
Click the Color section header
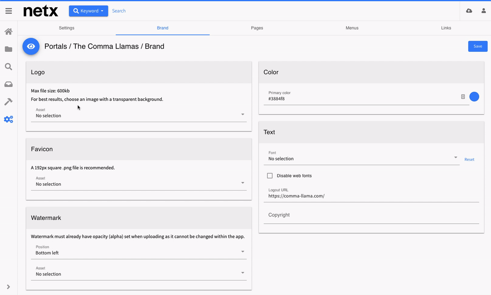coord(371,72)
